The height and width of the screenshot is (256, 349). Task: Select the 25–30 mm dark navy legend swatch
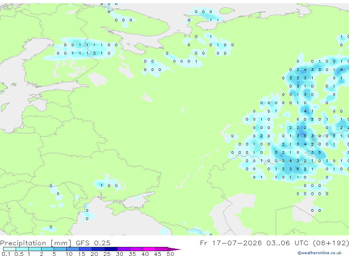pyautogui.click(x=111, y=249)
